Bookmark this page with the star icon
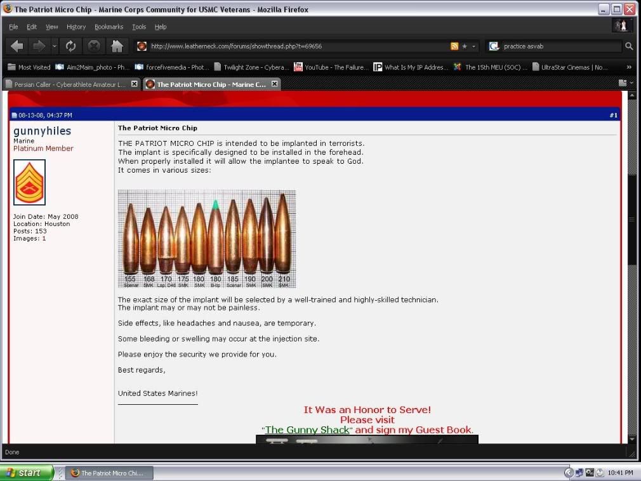 click(465, 46)
